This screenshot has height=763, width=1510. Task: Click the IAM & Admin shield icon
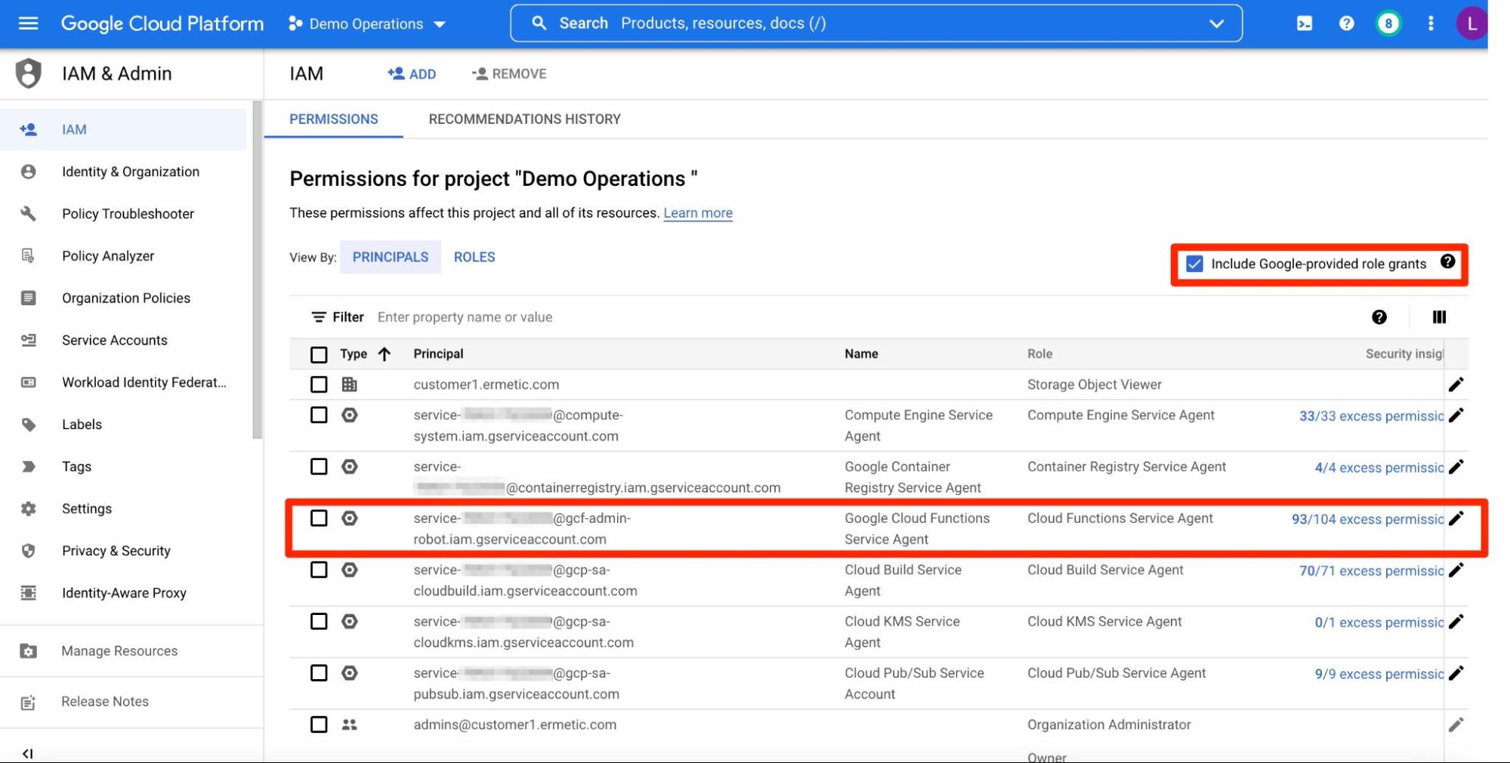pos(29,73)
